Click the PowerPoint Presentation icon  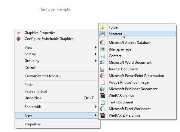(x=102, y=76)
